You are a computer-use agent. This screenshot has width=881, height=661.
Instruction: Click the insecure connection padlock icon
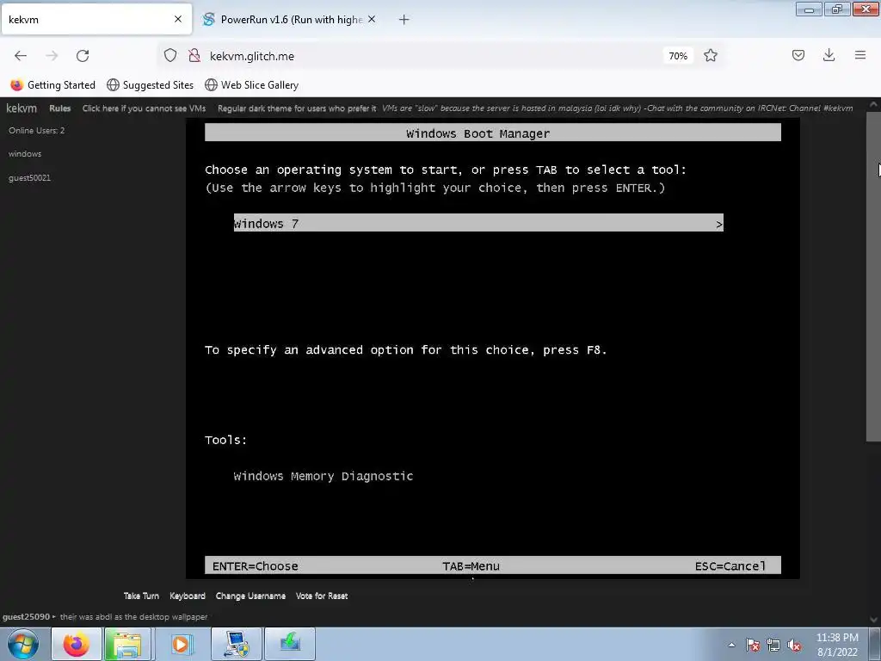(x=194, y=55)
